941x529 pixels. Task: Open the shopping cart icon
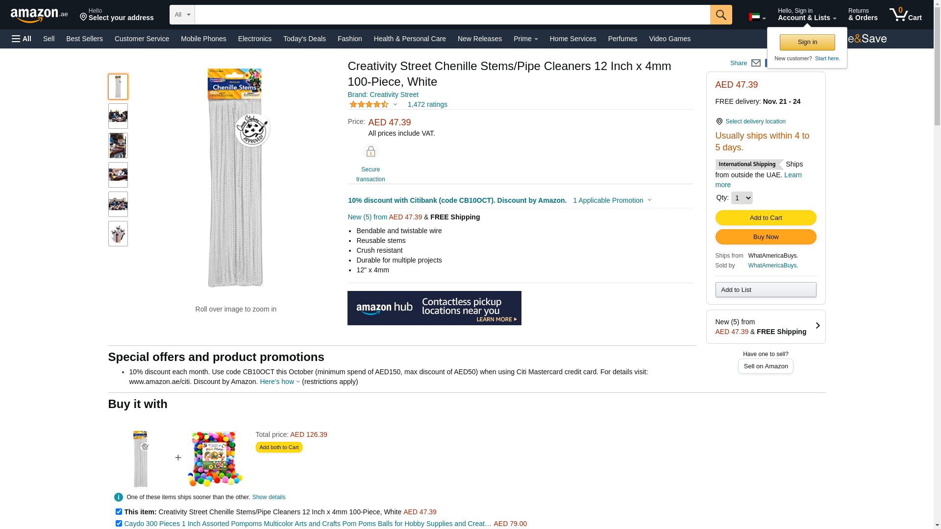(x=905, y=15)
